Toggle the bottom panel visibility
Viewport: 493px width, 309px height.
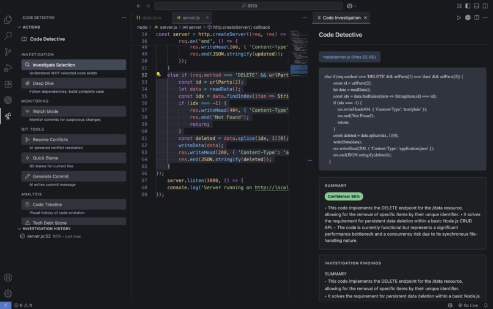click(x=476, y=5)
